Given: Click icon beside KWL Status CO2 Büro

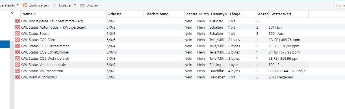Looking at the screenshot, I should [18, 40].
